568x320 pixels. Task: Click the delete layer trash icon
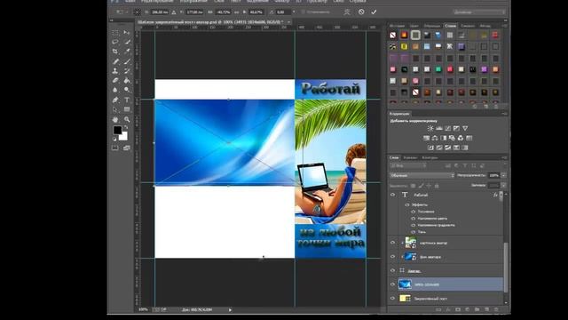pyautogui.click(x=496, y=310)
